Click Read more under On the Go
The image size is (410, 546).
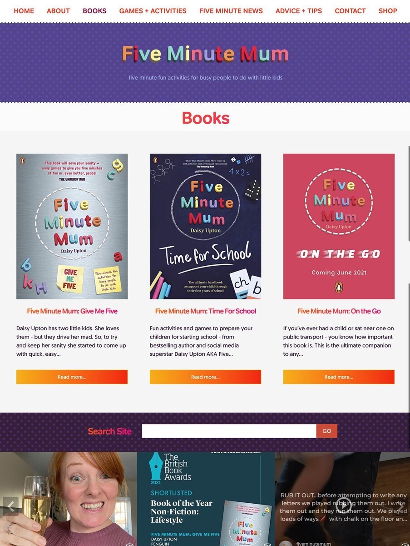click(x=339, y=377)
